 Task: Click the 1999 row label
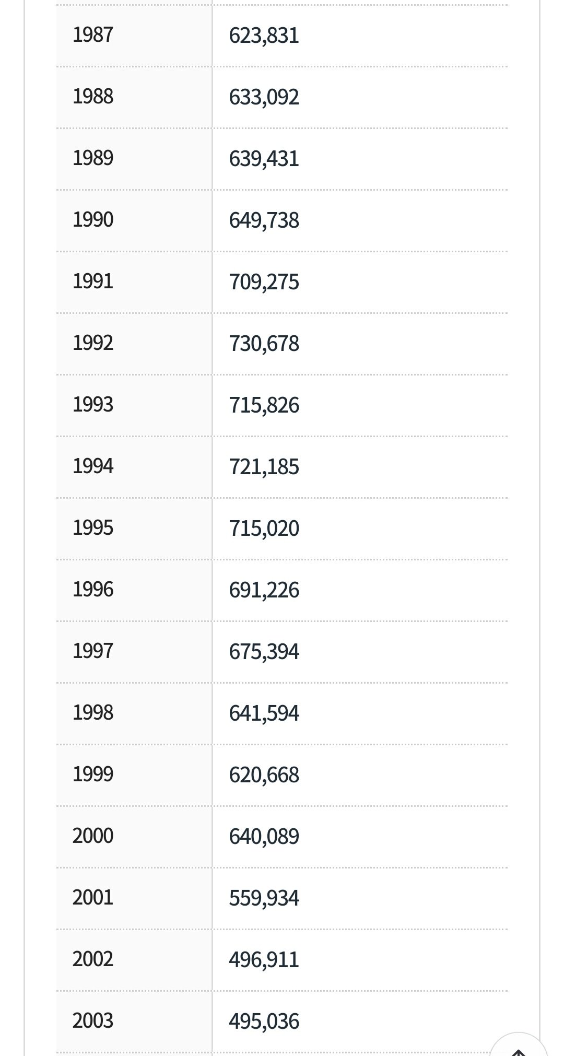click(x=93, y=775)
